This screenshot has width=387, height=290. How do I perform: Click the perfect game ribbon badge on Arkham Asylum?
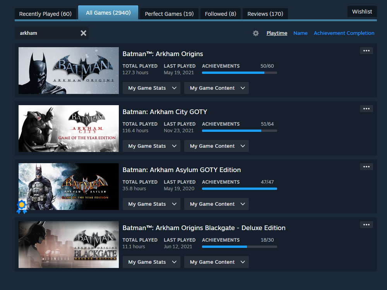[22, 206]
